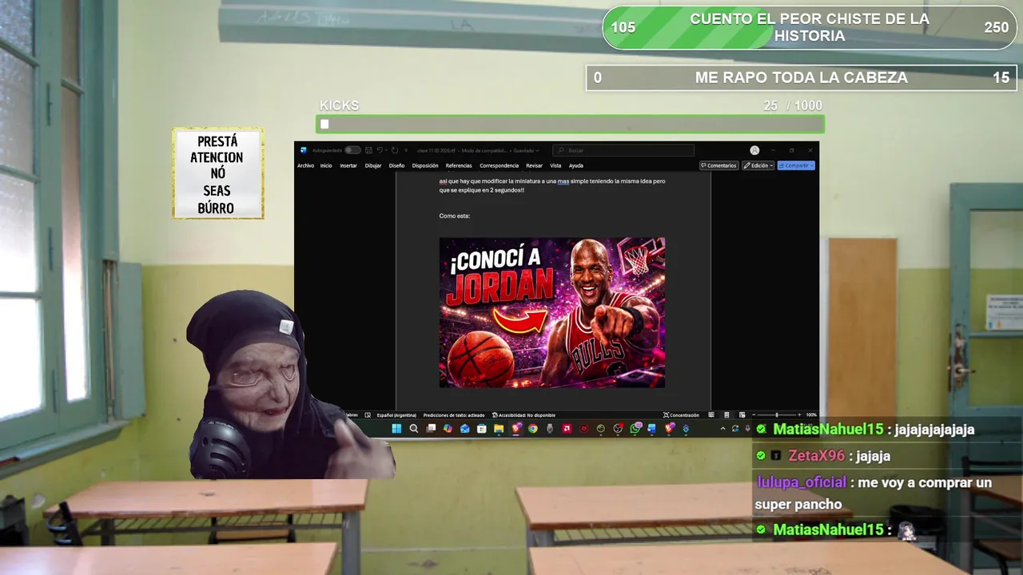Viewport: 1023px width, 575px height.
Task: Expand the Guardado file status dropdown
Action: coord(526,150)
